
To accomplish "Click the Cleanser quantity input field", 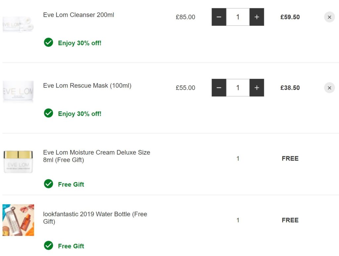I will tap(238, 17).
